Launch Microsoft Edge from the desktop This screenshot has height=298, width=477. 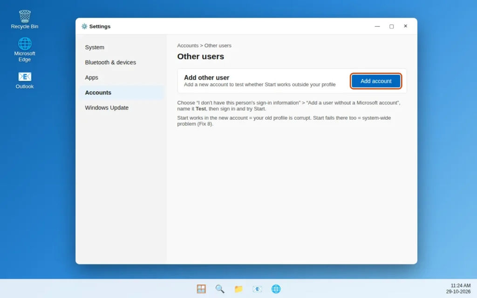[x=25, y=49]
